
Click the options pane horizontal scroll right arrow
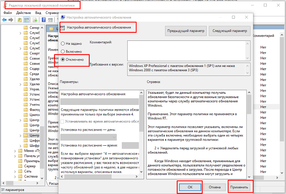coord(137,176)
